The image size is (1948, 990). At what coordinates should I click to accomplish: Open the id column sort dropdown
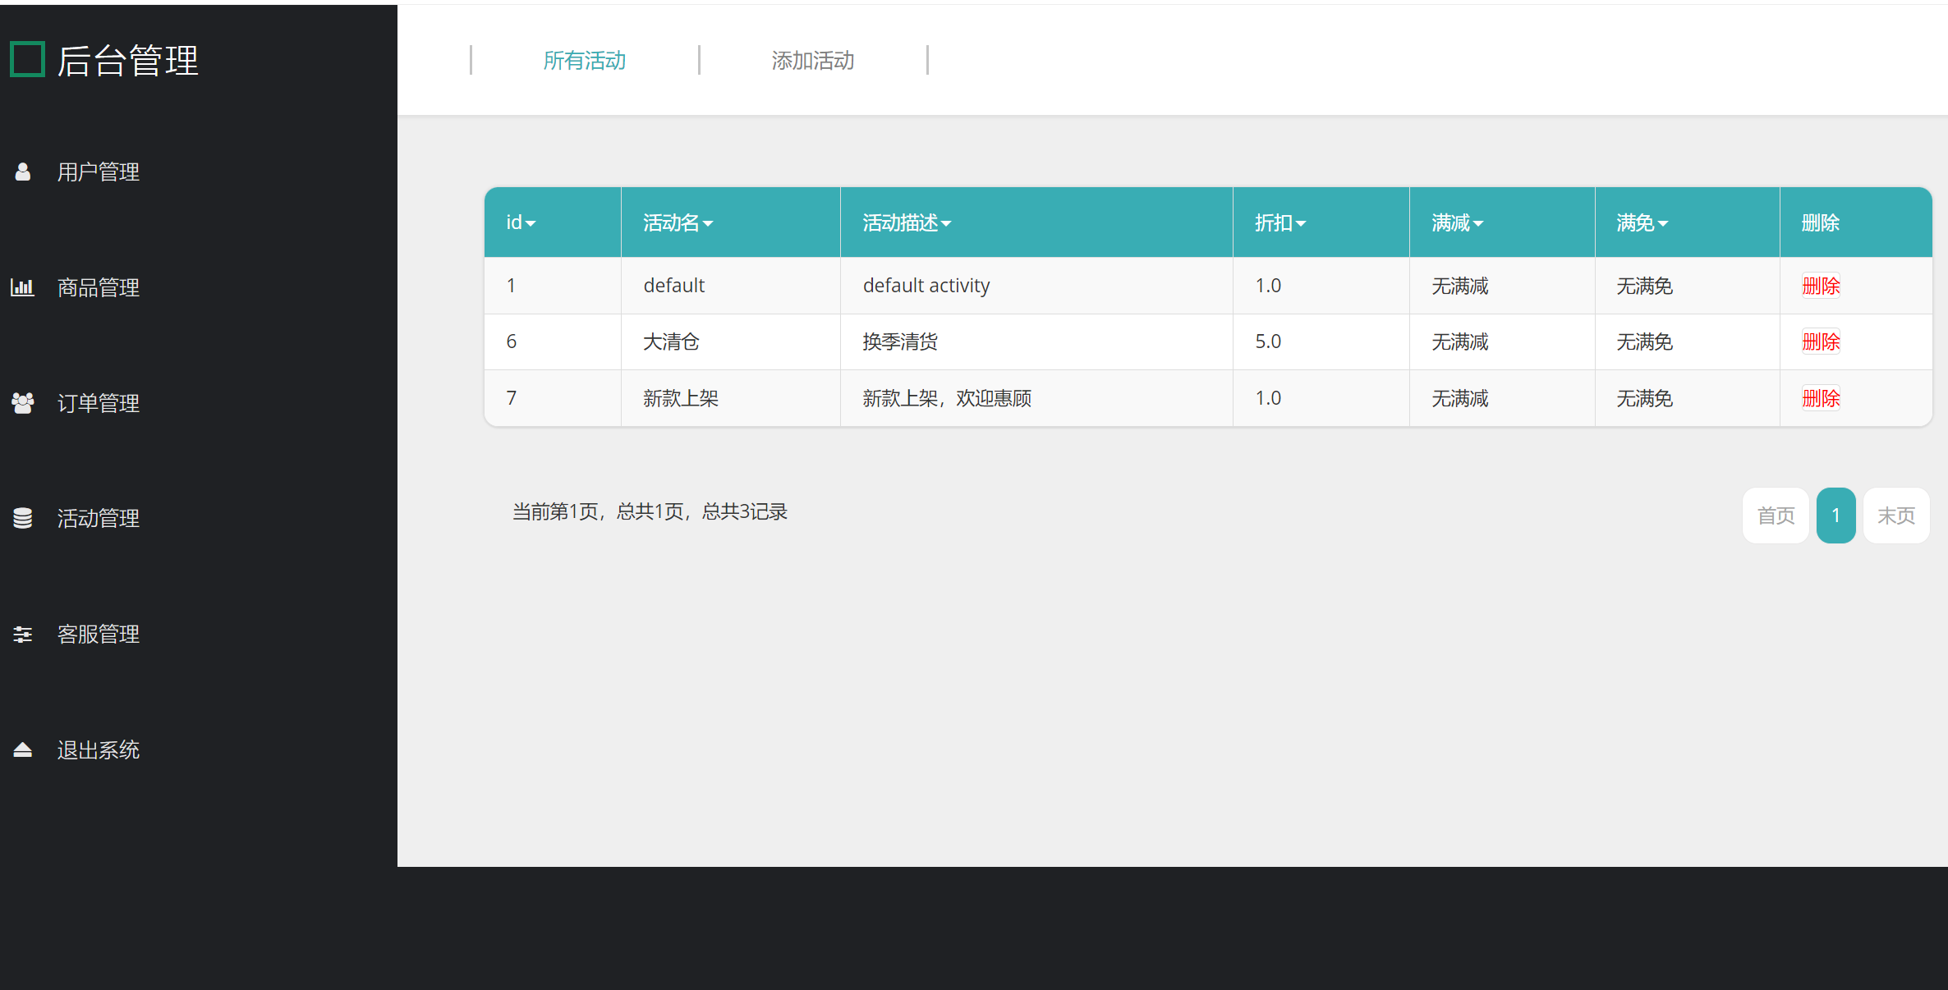click(x=532, y=223)
